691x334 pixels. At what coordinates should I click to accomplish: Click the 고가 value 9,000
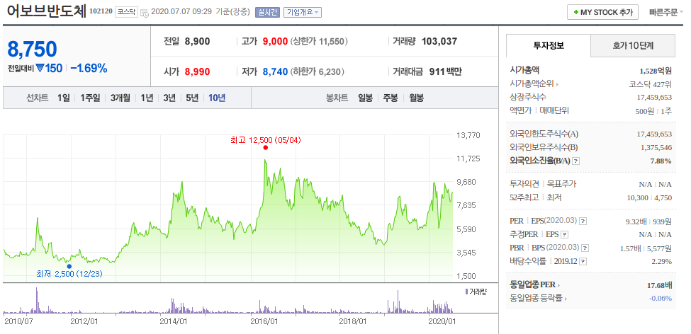tap(275, 41)
